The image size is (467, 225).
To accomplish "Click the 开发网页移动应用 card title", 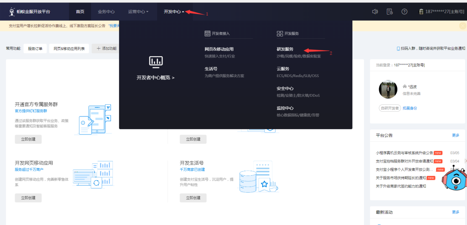I will tap(34, 163).
